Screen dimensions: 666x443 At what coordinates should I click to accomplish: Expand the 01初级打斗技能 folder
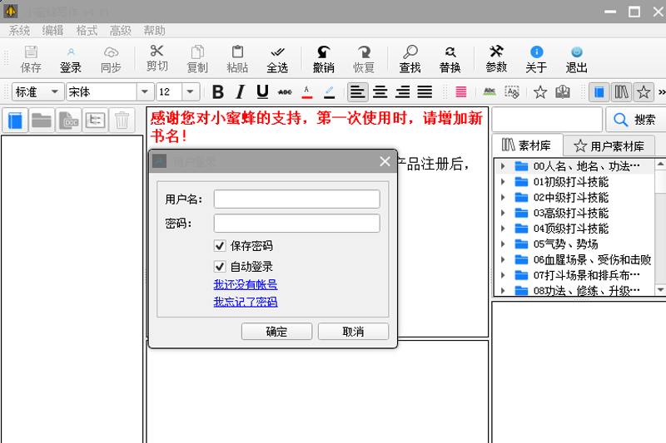(x=502, y=182)
